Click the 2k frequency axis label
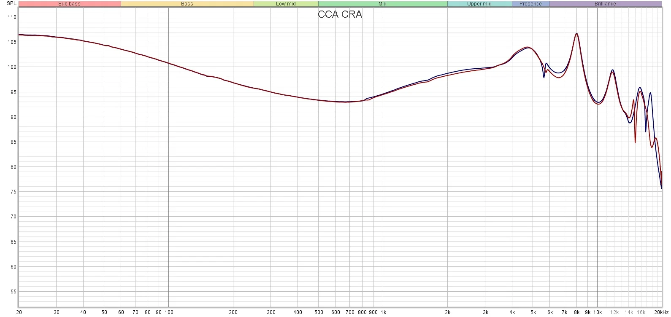This screenshot has height=317, width=671. click(x=447, y=312)
